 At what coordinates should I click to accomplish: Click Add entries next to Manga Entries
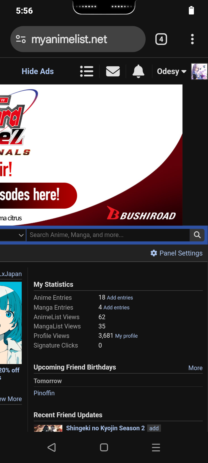point(116,308)
